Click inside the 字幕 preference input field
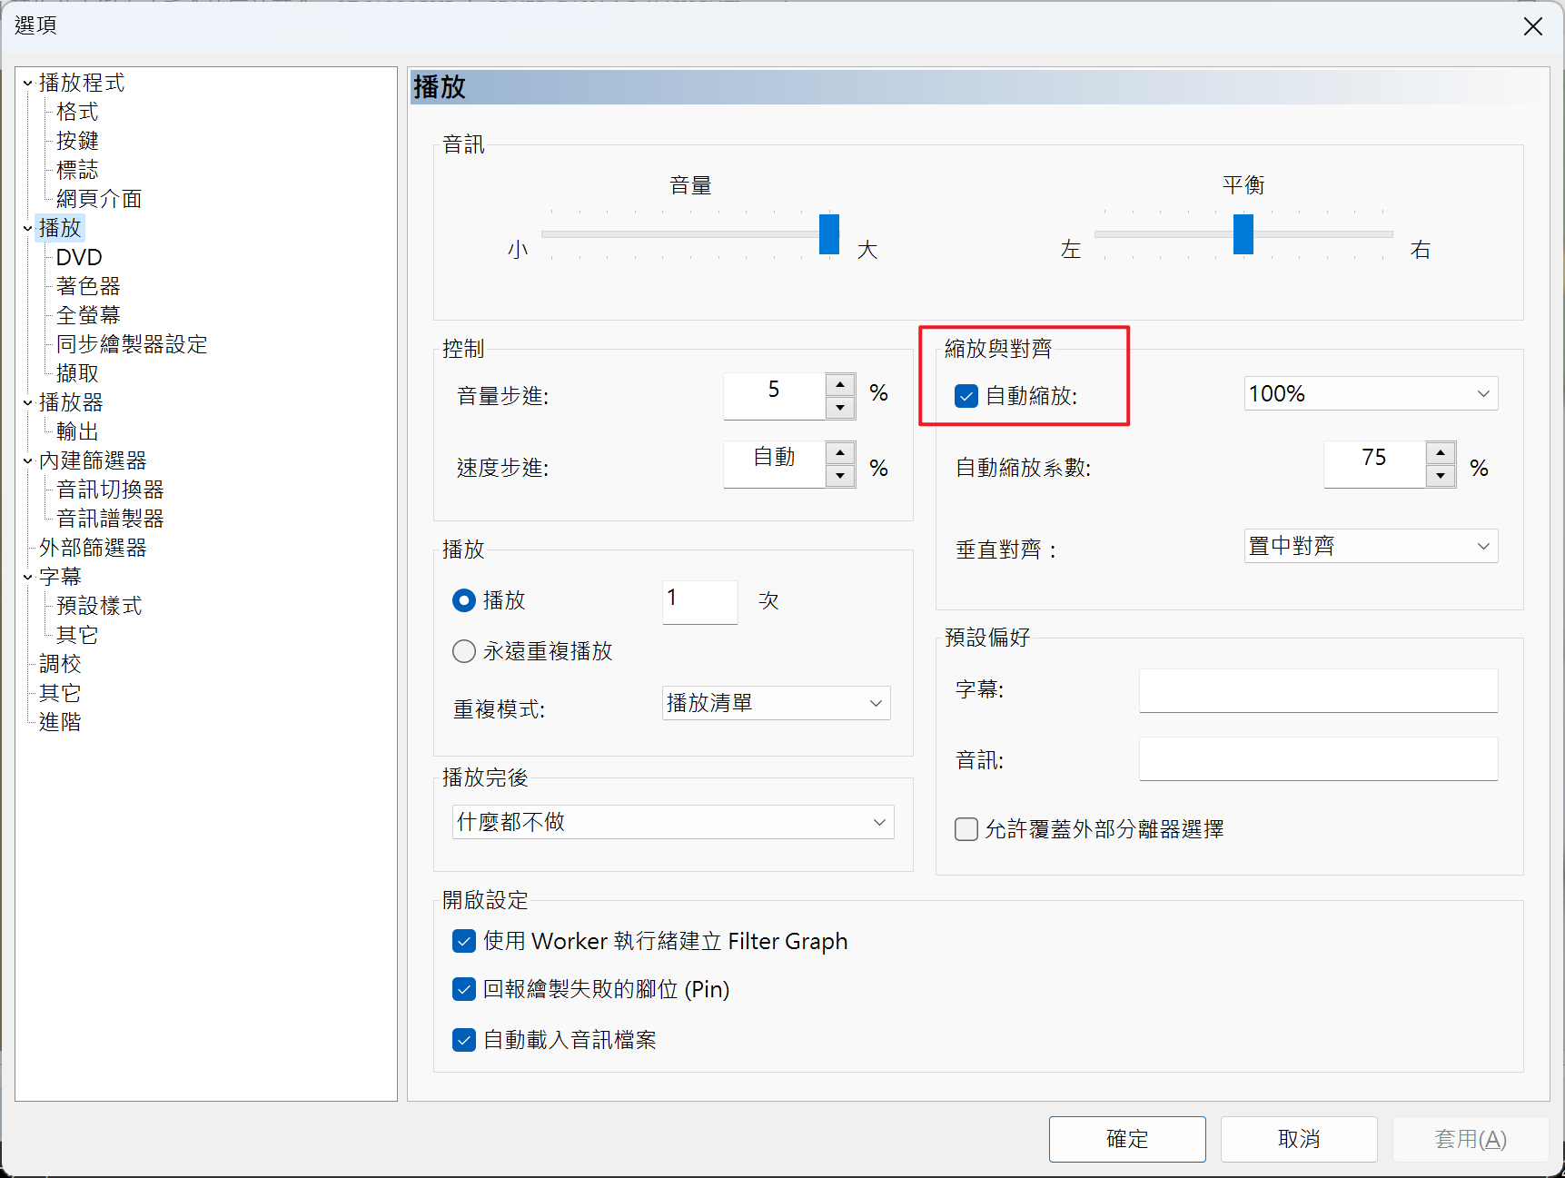The height and width of the screenshot is (1178, 1565). (1317, 690)
